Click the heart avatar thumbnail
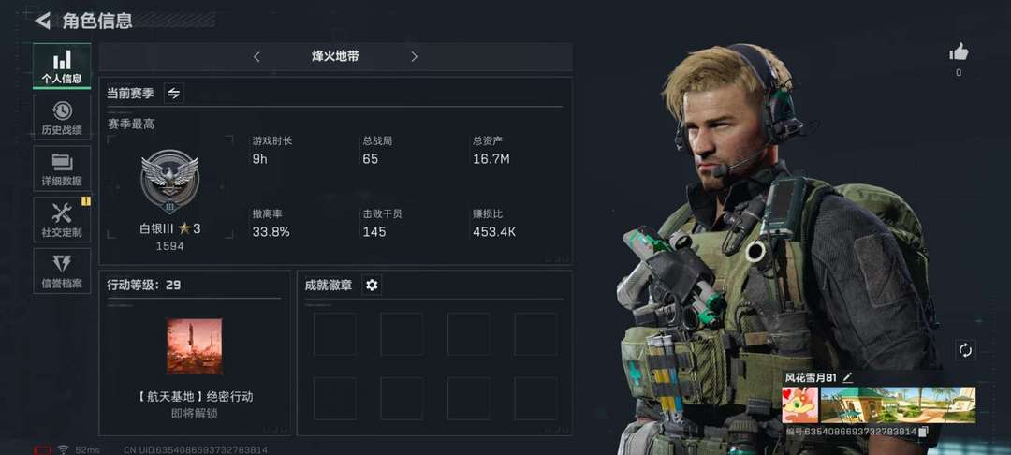The width and height of the screenshot is (1011, 455). (x=799, y=405)
